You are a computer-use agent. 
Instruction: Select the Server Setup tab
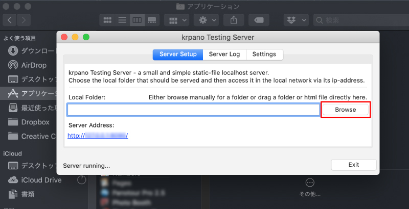(x=178, y=55)
